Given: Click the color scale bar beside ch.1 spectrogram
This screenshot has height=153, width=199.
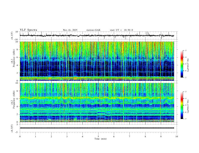Looking at the screenshot, I should point(182,64).
